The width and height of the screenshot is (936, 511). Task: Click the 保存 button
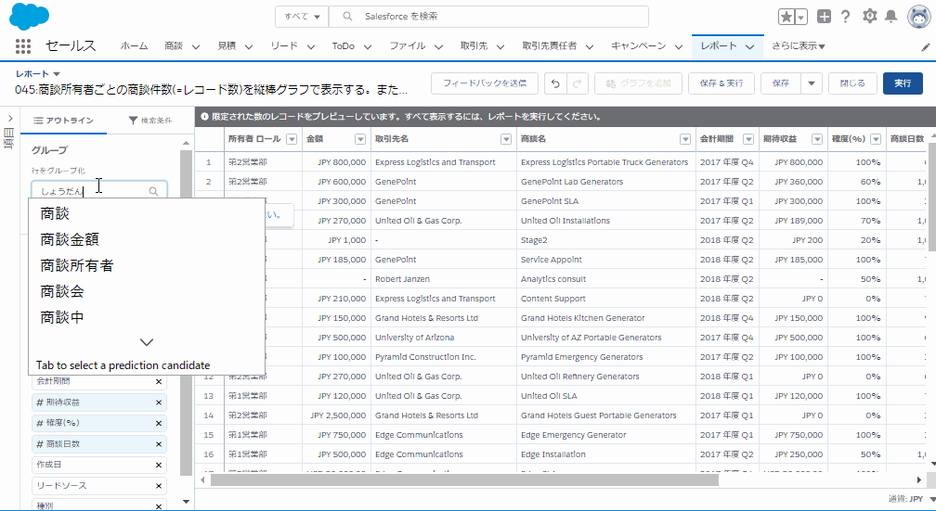(x=781, y=83)
